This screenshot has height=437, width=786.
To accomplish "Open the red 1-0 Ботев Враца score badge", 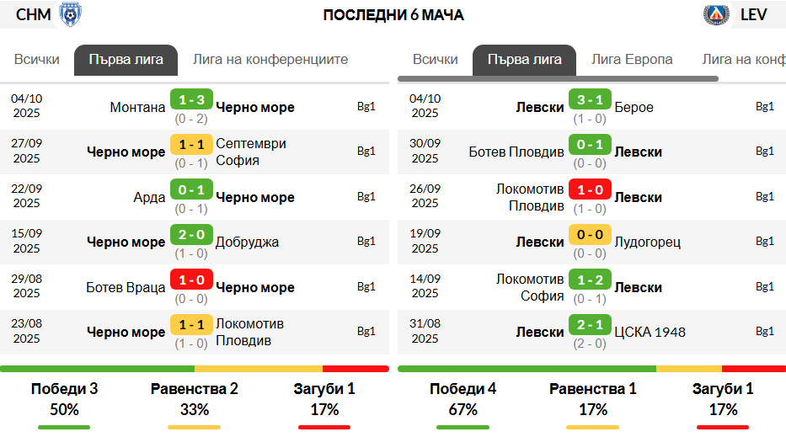I will (191, 280).
